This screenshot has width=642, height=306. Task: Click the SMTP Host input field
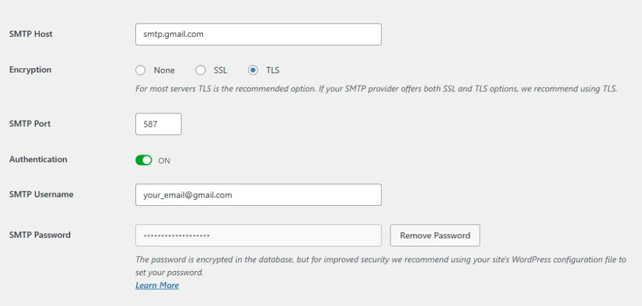click(x=258, y=34)
